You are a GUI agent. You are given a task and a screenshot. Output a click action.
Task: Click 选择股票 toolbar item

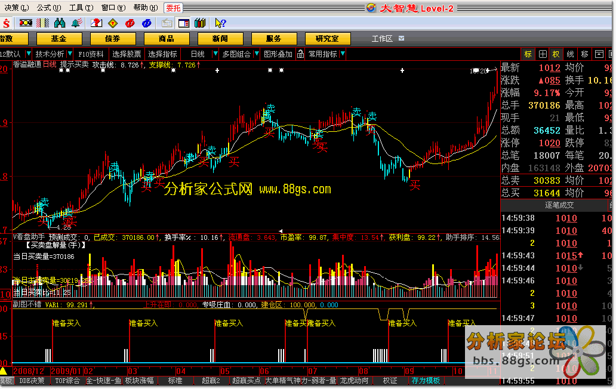[x=127, y=54]
